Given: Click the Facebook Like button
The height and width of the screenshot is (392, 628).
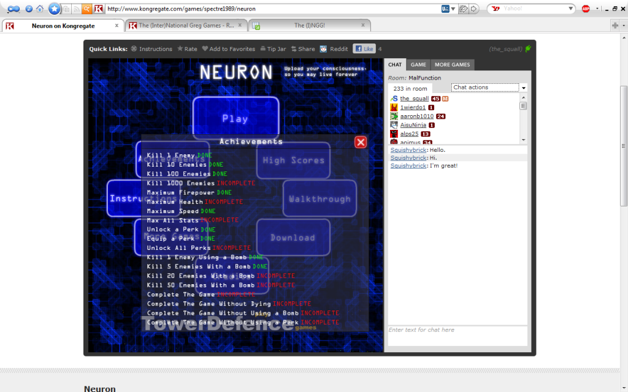Looking at the screenshot, I should coord(364,49).
